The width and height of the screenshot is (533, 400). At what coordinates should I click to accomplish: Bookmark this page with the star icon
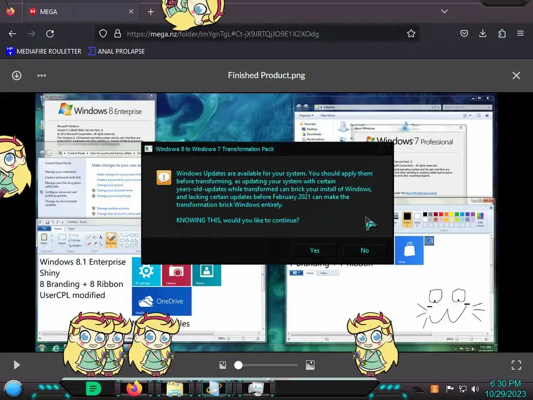[x=411, y=33]
